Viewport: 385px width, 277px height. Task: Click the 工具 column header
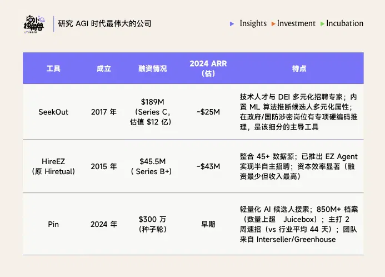click(53, 68)
